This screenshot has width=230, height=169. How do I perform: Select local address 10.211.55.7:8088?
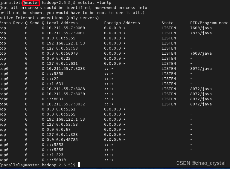(66, 89)
